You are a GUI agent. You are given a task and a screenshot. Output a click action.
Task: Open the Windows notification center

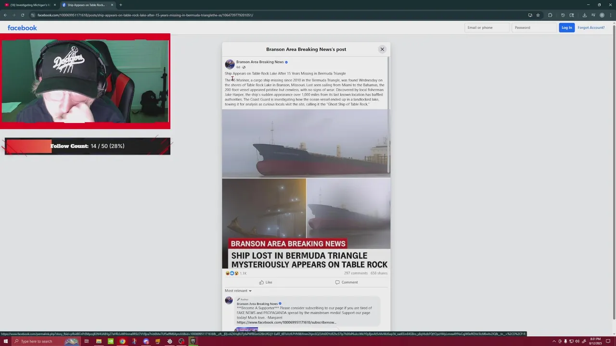tap(607, 341)
